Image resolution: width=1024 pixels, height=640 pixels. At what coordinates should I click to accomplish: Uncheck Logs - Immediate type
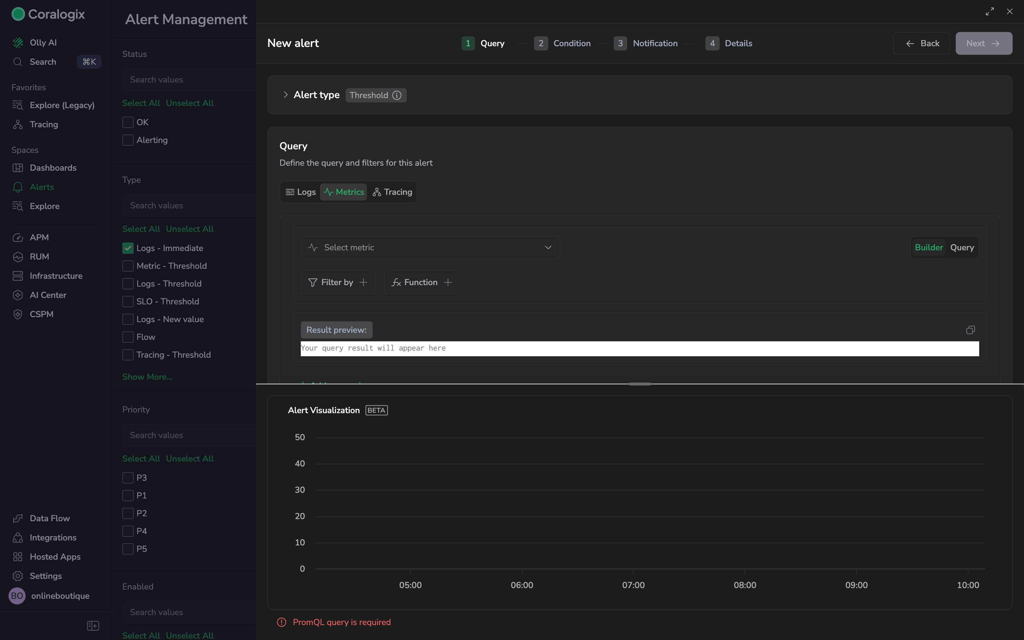tap(128, 248)
